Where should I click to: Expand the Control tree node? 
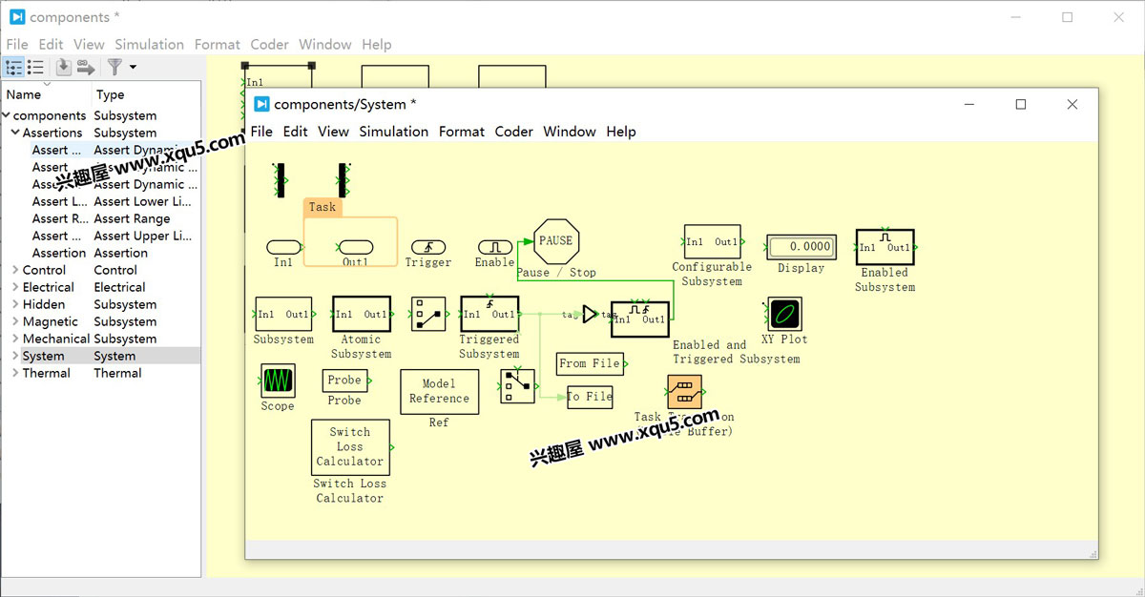point(15,270)
